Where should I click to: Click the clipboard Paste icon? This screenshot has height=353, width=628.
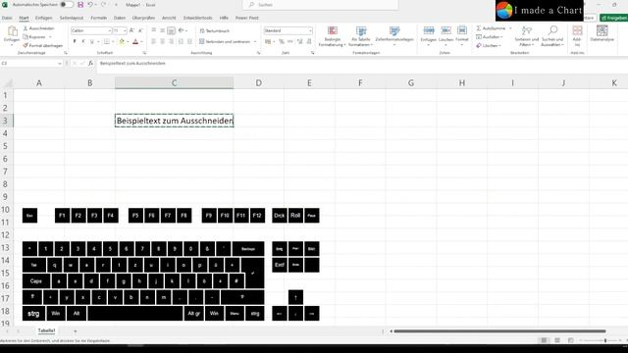point(12,31)
